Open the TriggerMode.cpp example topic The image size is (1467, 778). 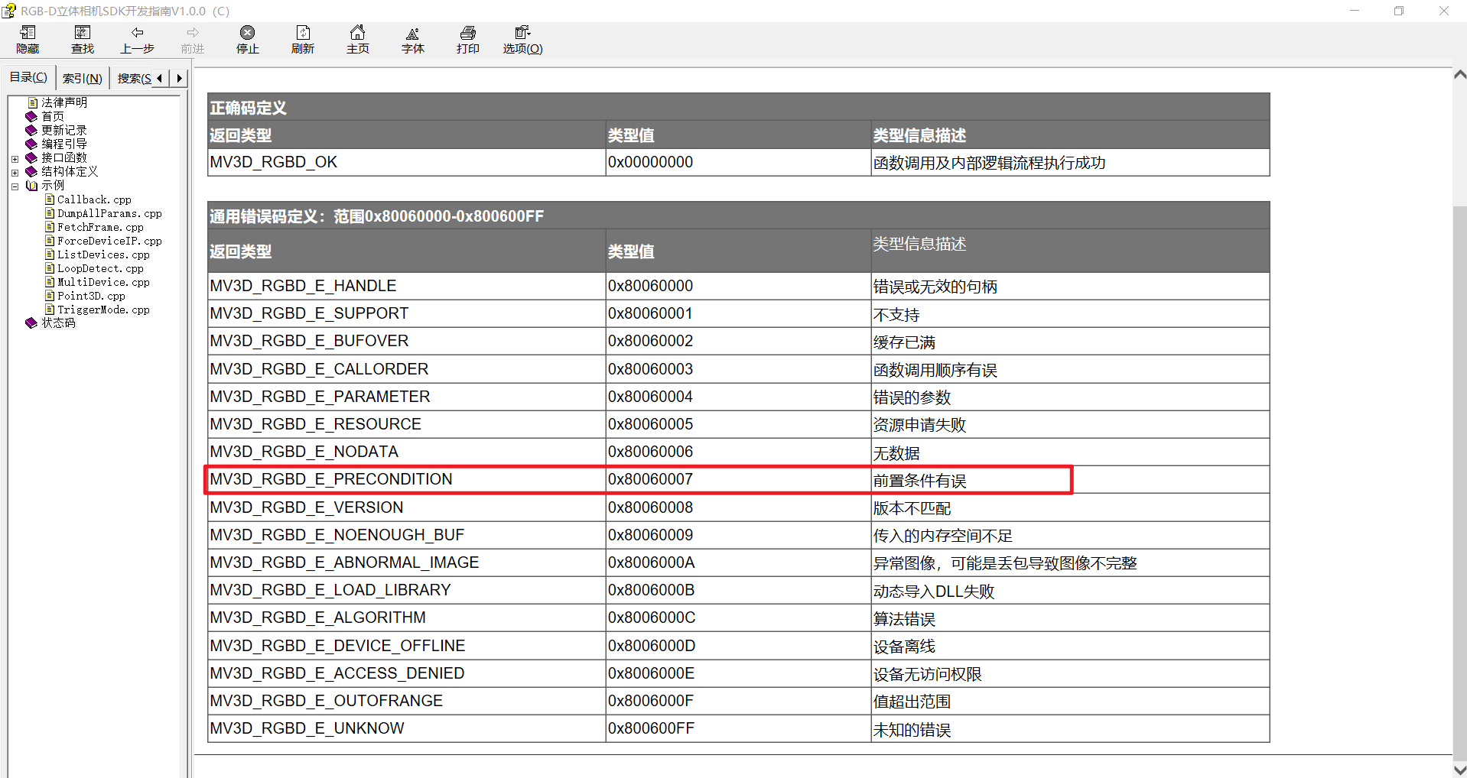coord(102,310)
